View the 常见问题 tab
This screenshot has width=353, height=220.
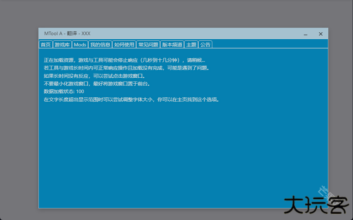148,45
